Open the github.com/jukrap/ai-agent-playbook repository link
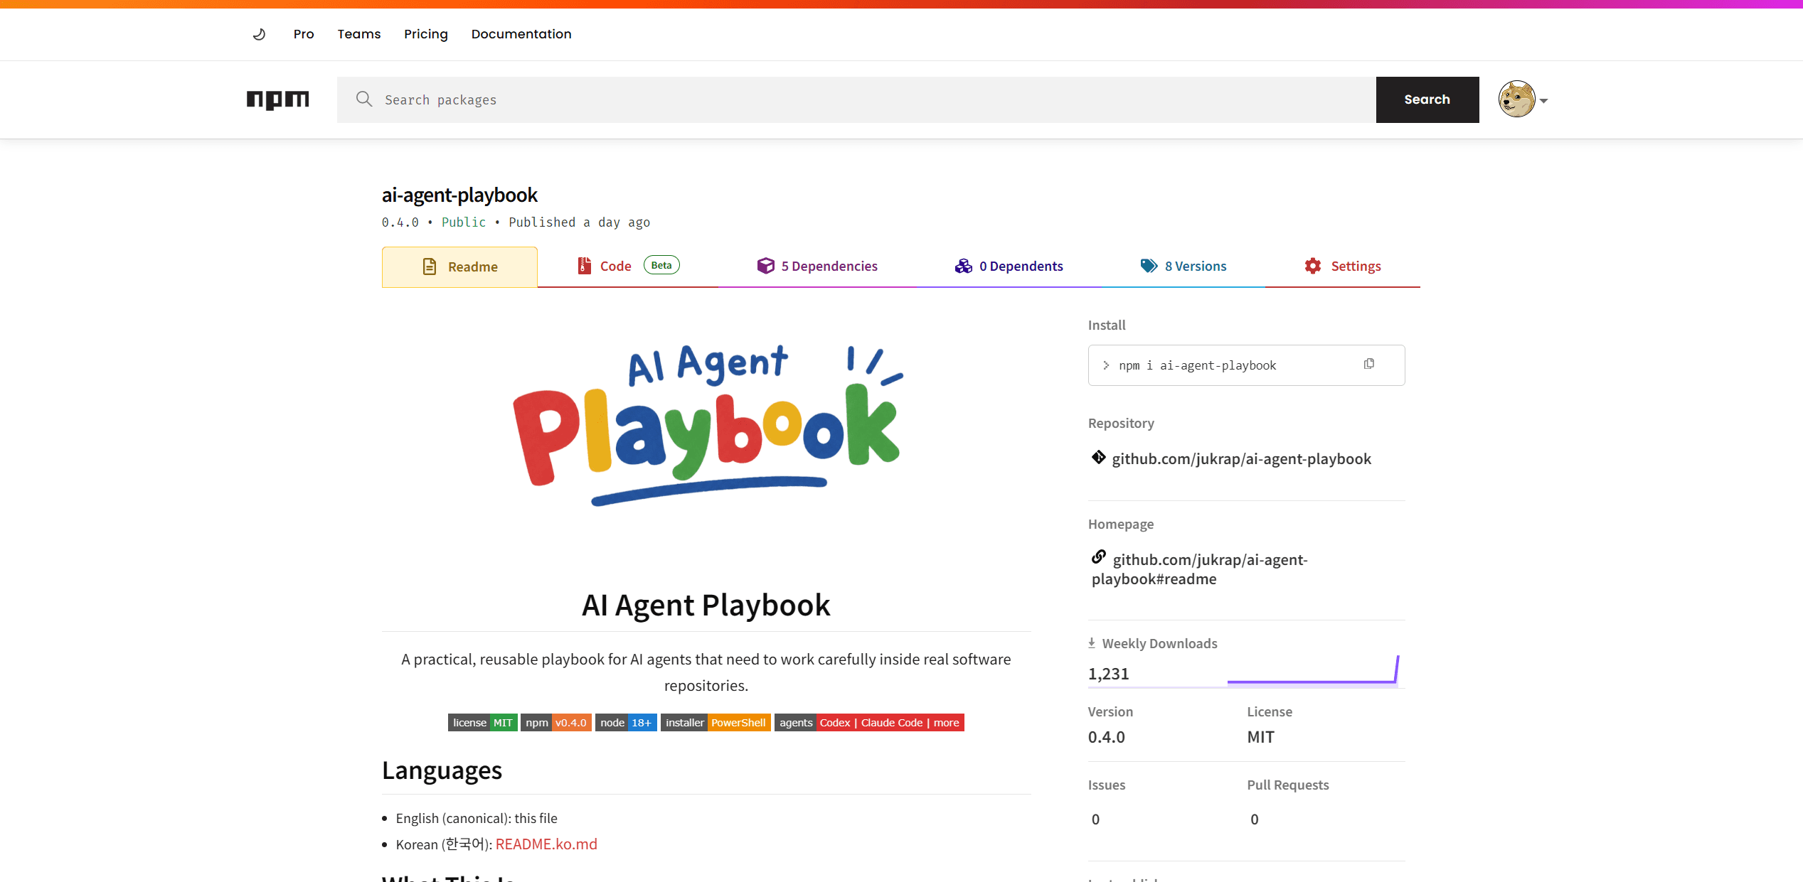Image resolution: width=1803 pixels, height=882 pixels. pos(1241,459)
